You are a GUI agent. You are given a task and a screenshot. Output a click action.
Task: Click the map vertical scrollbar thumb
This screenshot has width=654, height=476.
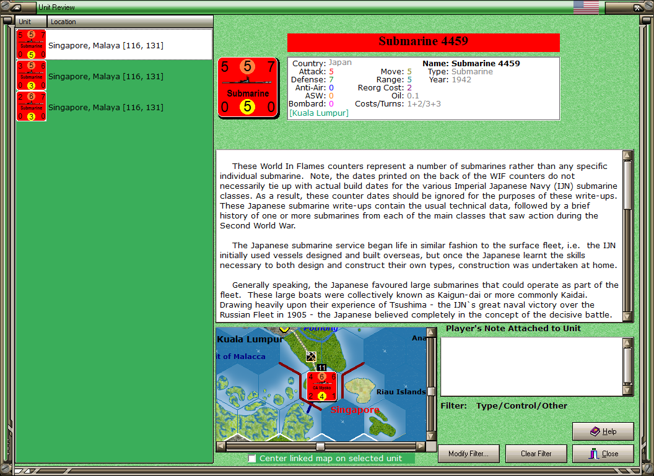(x=431, y=391)
